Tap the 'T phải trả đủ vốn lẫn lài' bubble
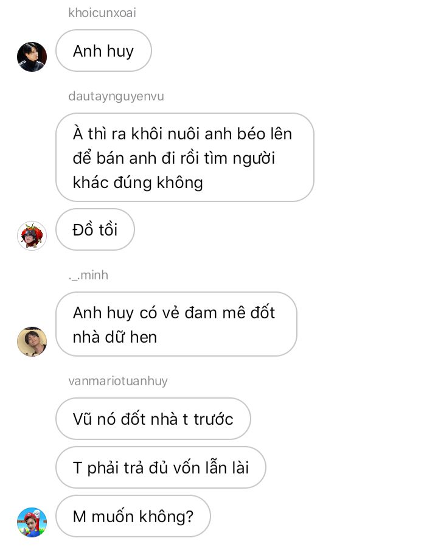Viewport: 438px width, 552px height. coord(161,467)
